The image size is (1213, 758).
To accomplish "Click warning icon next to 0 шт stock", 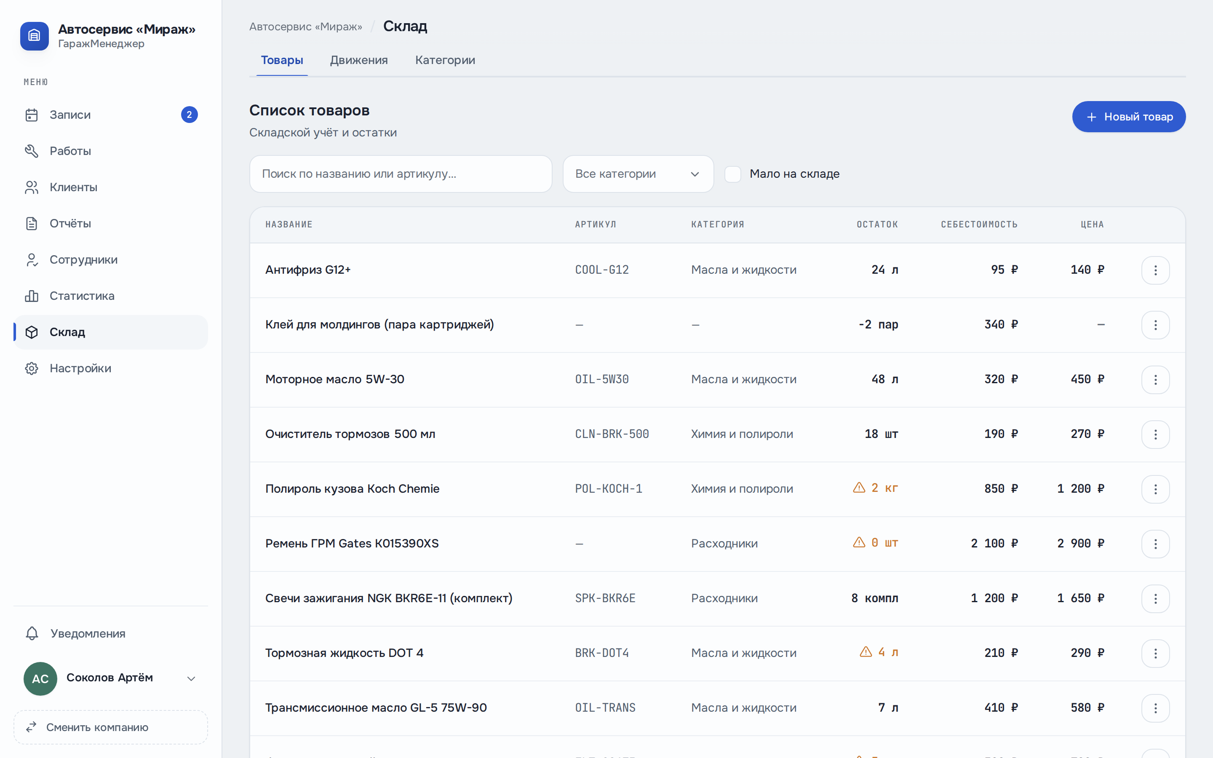I will [859, 542].
